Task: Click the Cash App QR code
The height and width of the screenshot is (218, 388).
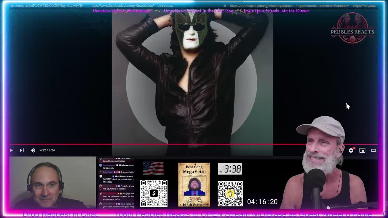Action: (154, 193)
